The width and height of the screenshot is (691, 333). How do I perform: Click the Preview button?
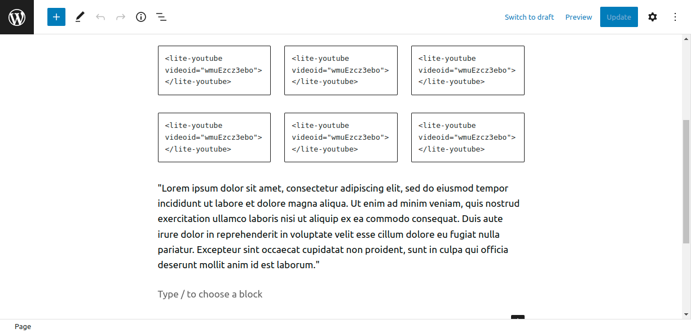579,17
